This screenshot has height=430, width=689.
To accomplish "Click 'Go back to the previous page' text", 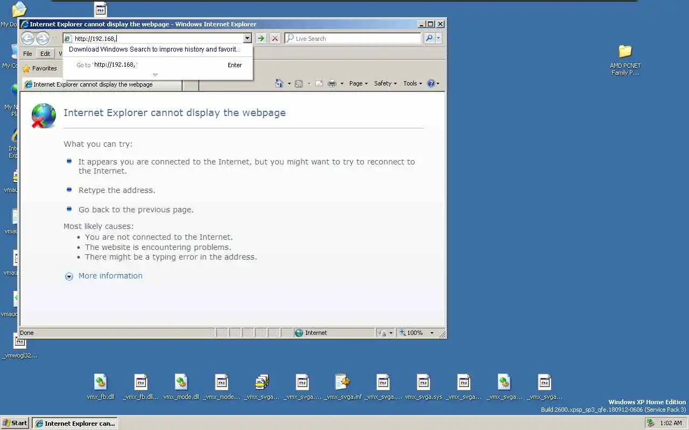I will tap(136, 210).
